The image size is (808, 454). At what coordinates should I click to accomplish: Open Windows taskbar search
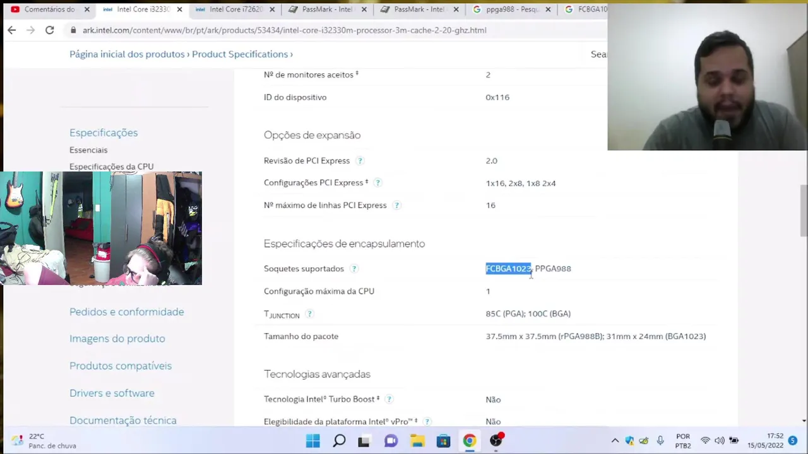(339, 441)
